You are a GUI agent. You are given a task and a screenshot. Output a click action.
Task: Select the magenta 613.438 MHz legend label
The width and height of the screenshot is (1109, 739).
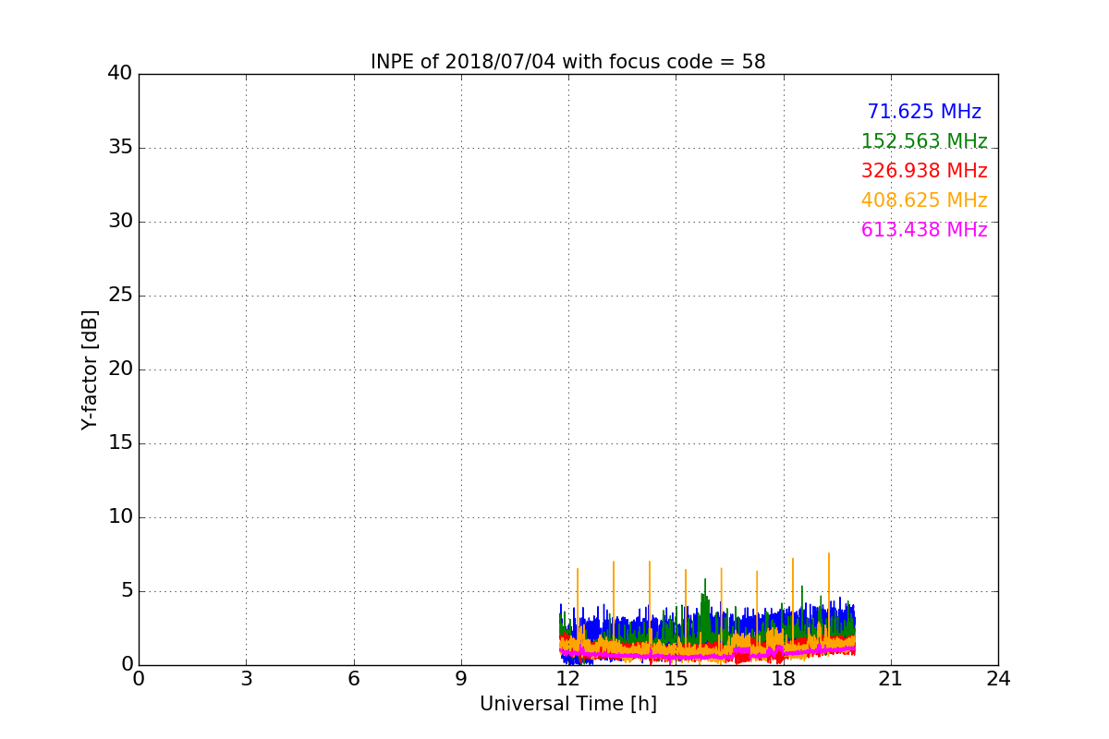[x=924, y=230]
